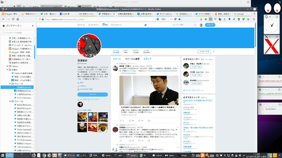This screenshot has width=282, height=158.
Task: Toggle the sidebar view icon in toolbar
Action: point(211,19)
